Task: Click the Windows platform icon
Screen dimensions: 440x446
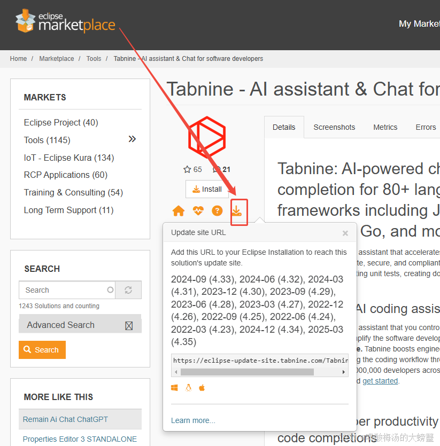Action: click(x=174, y=388)
